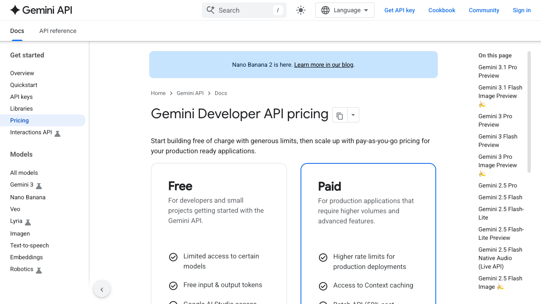Select Nano Banana in the Models sidebar
Viewport: 541px width, 304px height.
pos(27,197)
